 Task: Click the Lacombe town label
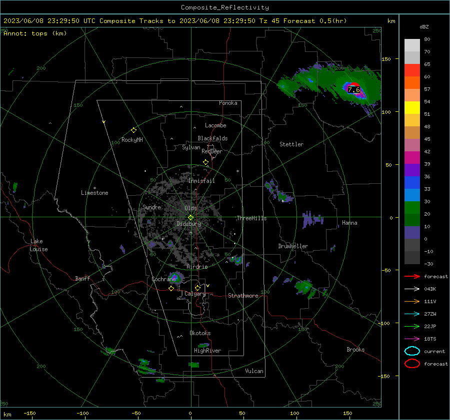pos(215,125)
